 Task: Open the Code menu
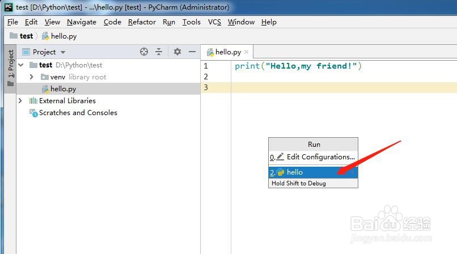(112, 22)
